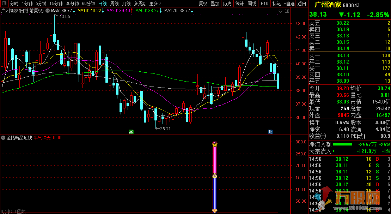Open the 更多 periods expander

click(x=155, y=4)
